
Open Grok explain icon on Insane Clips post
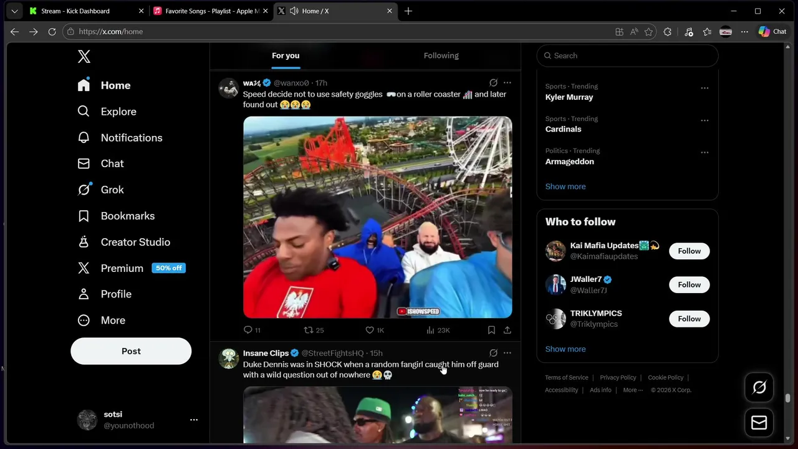pos(493,353)
